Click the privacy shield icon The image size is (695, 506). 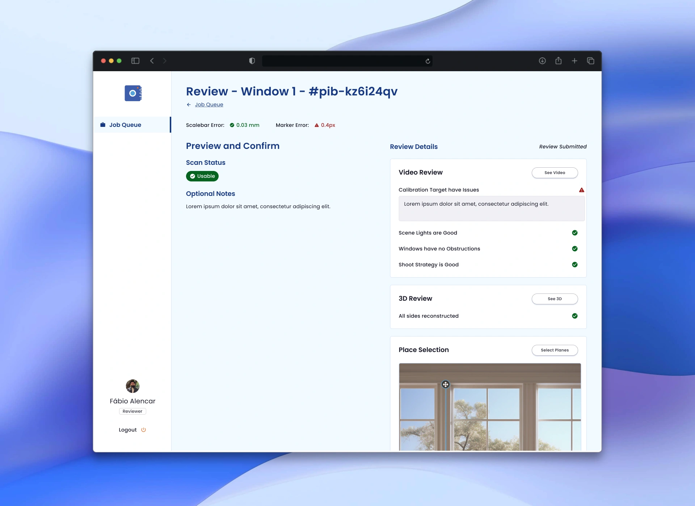point(252,61)
